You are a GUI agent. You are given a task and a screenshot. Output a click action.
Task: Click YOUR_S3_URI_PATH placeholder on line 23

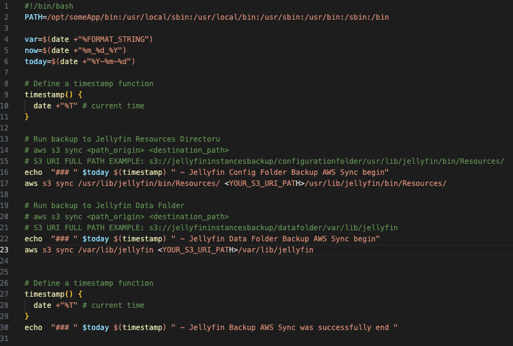(x=197, y=250)
